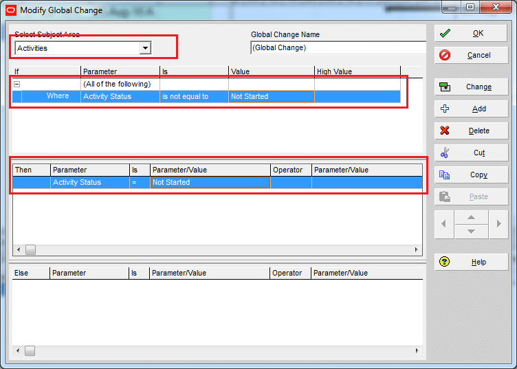Click the Not Started value in the If grid
This screenshot has height=369, width=517.
tap(271, 96)
